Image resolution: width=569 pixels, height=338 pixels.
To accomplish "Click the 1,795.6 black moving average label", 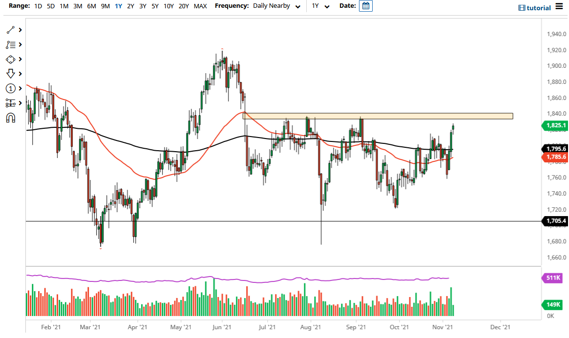I will point(554,149).
